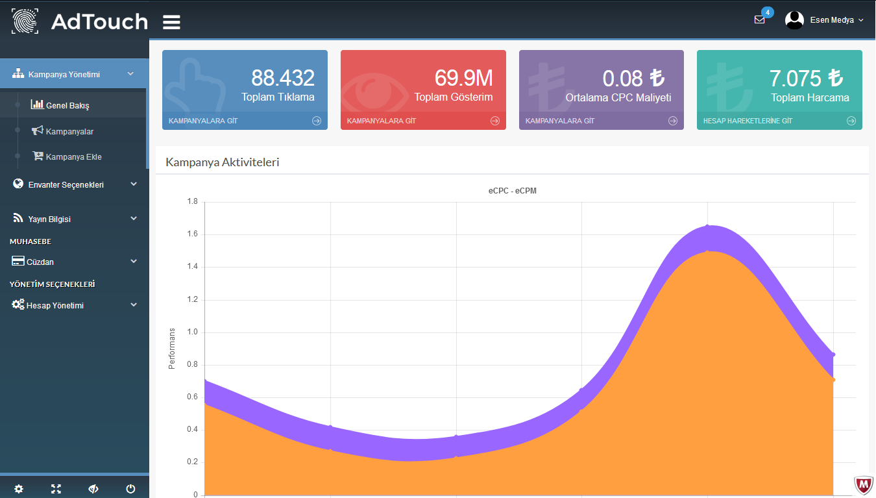Click the Kampanya Aktiviteleri panel heading
The image size is (876, 498).
point(223,162)
